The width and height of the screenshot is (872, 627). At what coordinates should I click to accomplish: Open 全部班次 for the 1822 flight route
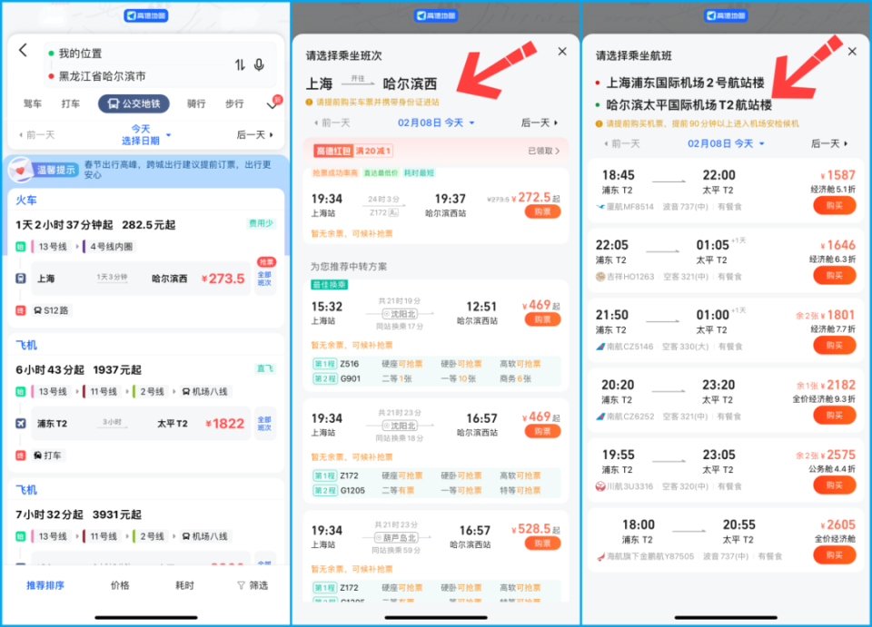pyautogui.click(x=264, y=423)
